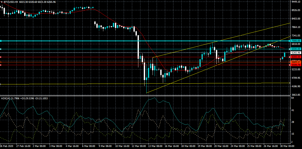Image resolution: width=302 pixels, height=149 pixels.
Task: Click the 6 Mar 00:00 time label
Action: 89,146
